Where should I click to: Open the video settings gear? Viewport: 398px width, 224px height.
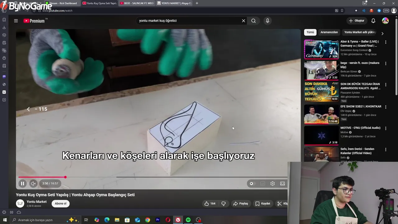pyautogui.click(x=272, y=184)
